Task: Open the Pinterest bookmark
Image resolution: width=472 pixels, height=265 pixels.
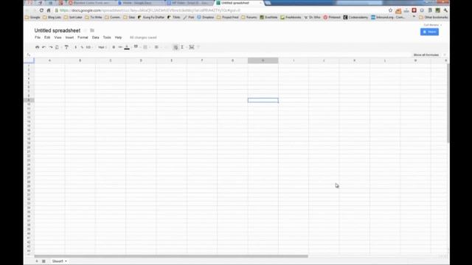Action: click(332, 18)
